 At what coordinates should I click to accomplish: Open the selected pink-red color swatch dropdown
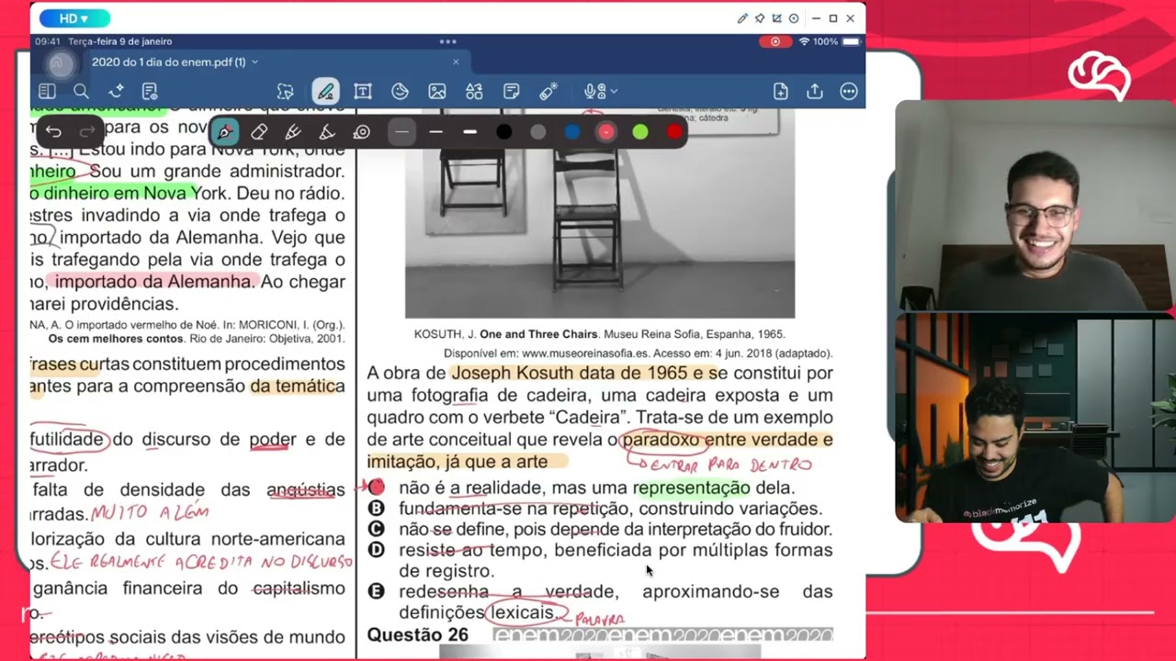[x=605, y=132]
